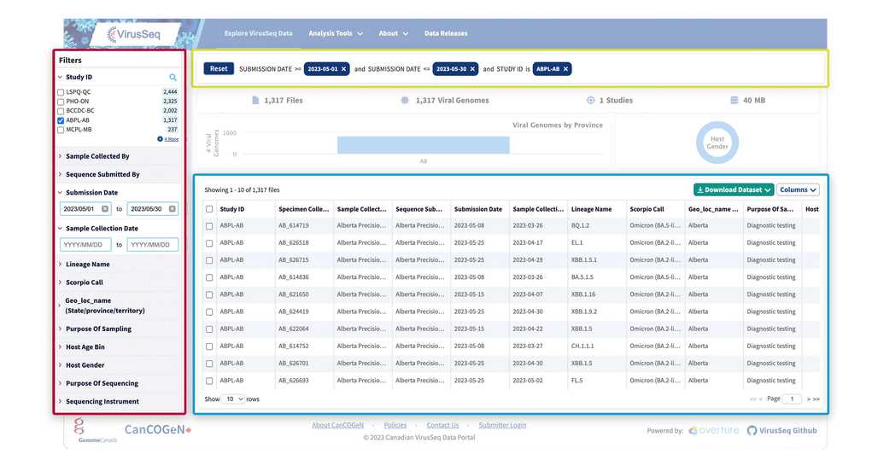
Task: Open the Download Dataset menu
Action: point(734,189)
